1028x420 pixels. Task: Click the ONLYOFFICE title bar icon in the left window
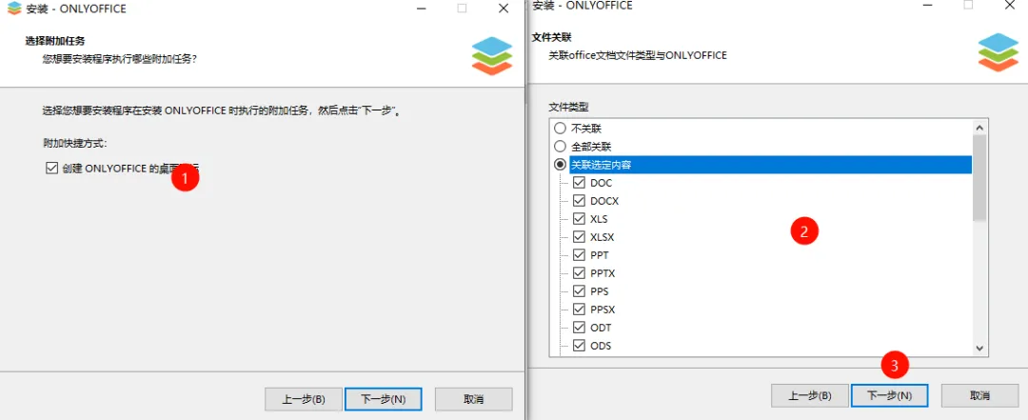coord(13,9)
